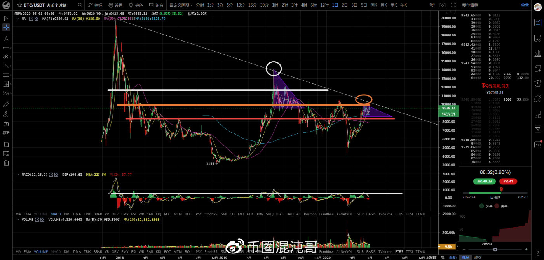Click the screenshot camera icon

tap(442, 5)
